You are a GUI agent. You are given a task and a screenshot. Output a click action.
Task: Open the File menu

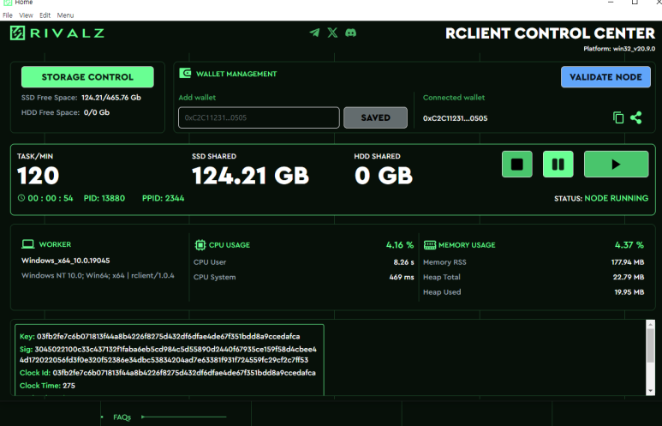tap(8, 15)
